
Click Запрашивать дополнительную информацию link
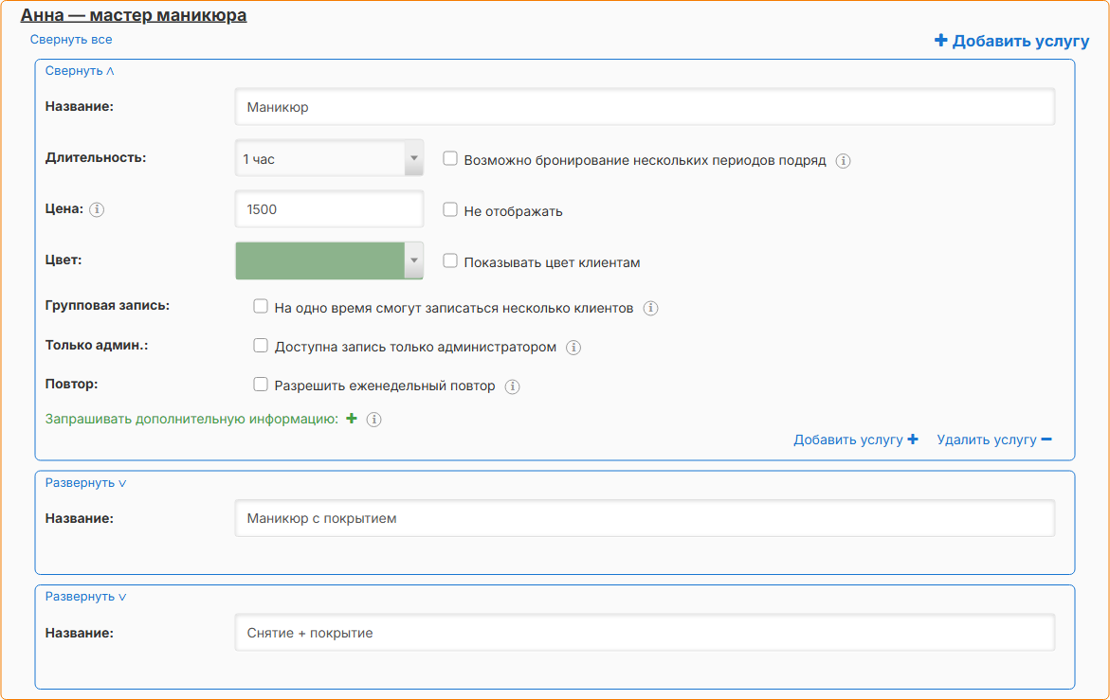pos(191,420)
